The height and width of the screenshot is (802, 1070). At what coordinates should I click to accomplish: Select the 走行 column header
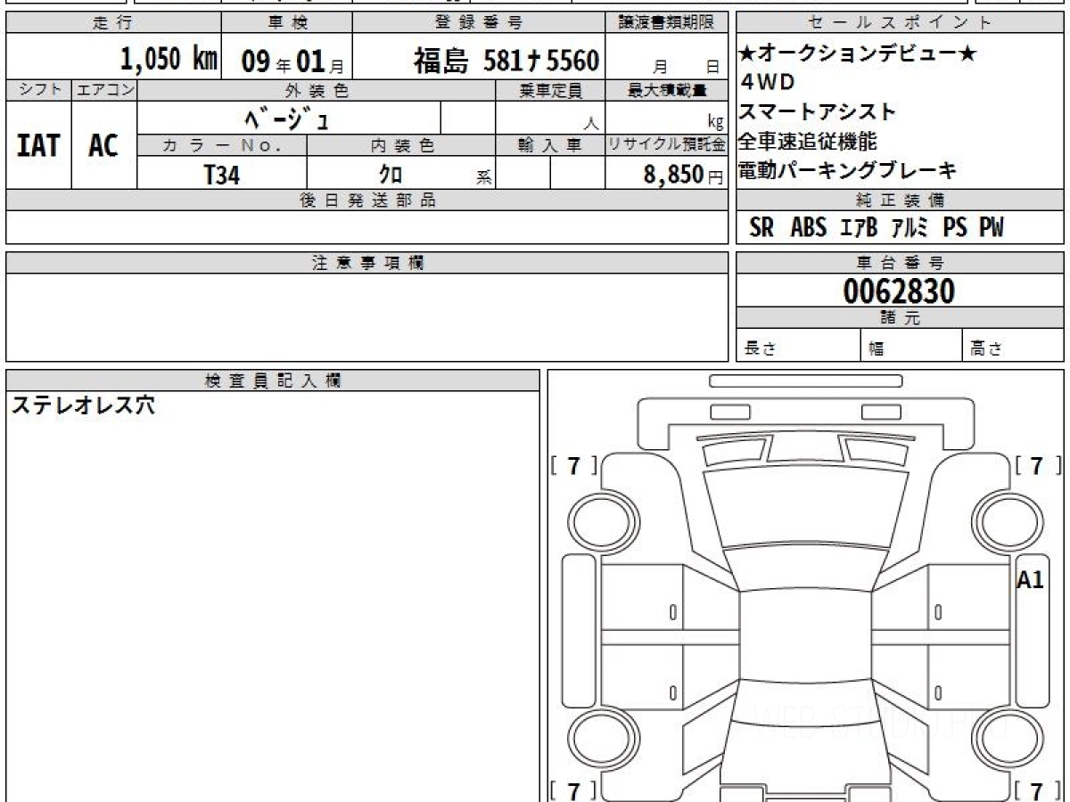coord(113,23)
